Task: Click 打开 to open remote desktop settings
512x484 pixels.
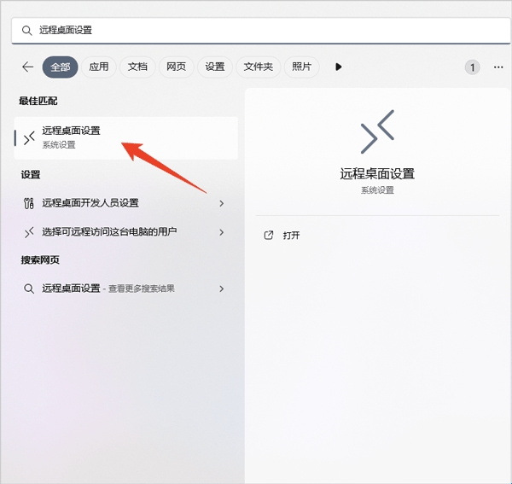Action: pos(292,235)
